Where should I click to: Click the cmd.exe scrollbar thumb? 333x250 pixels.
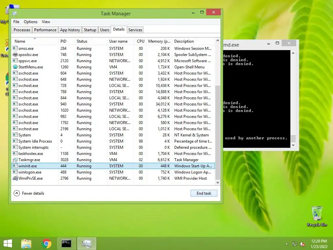click(293, 138)
